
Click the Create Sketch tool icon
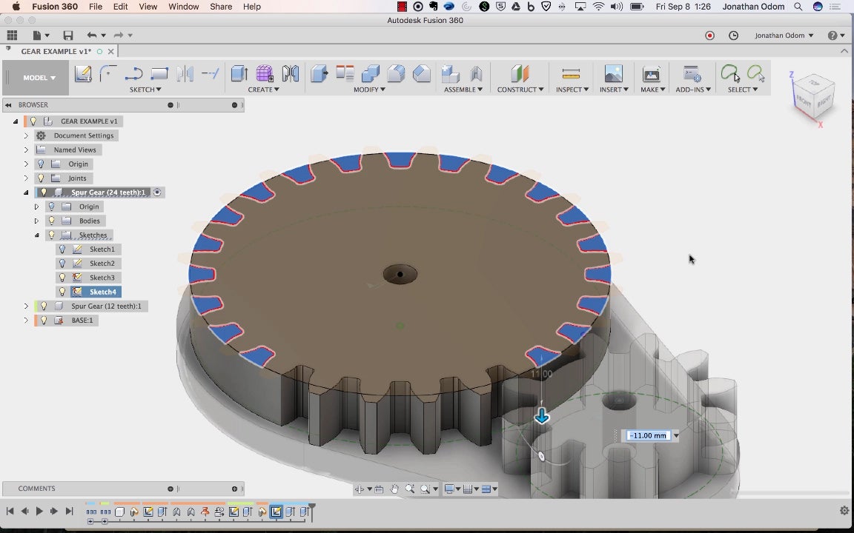click(x=82, y=73)
